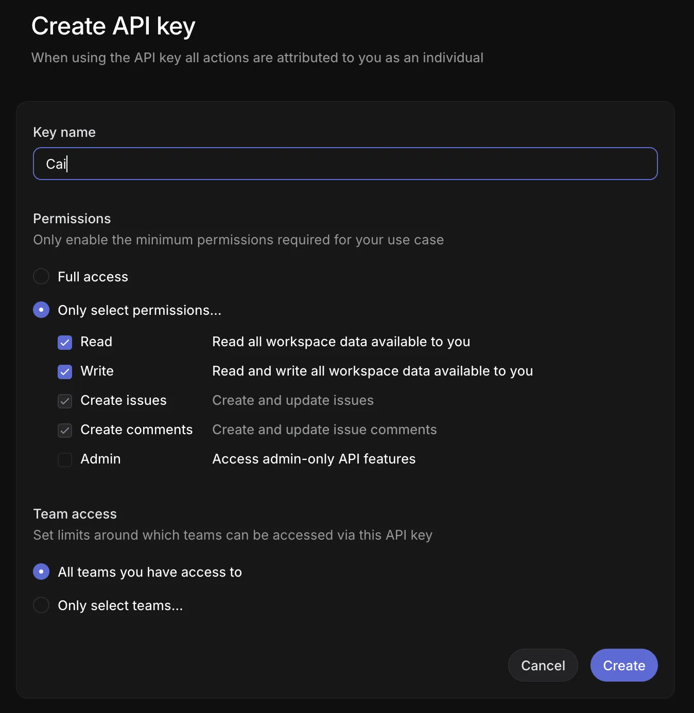Select the Full access radio button

click(x=41, y=276)
